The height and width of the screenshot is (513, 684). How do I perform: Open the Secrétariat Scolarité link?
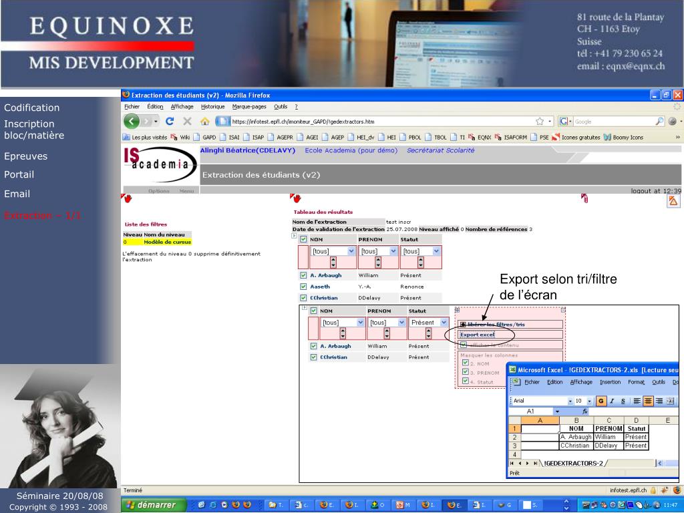click(x=441, y=150)
